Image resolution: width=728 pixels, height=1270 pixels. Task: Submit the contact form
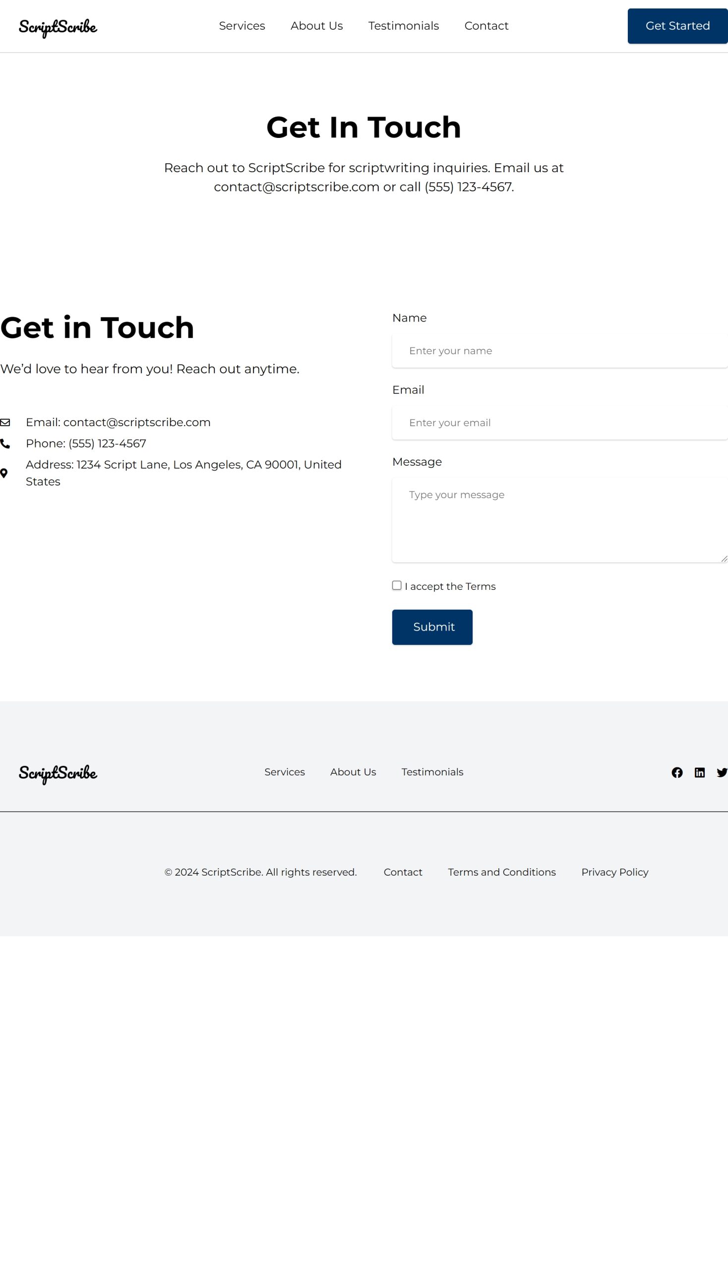click(432, 627)
